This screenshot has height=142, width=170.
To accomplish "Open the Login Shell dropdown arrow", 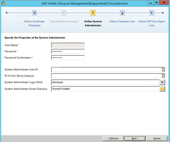I will coord(162,82).
